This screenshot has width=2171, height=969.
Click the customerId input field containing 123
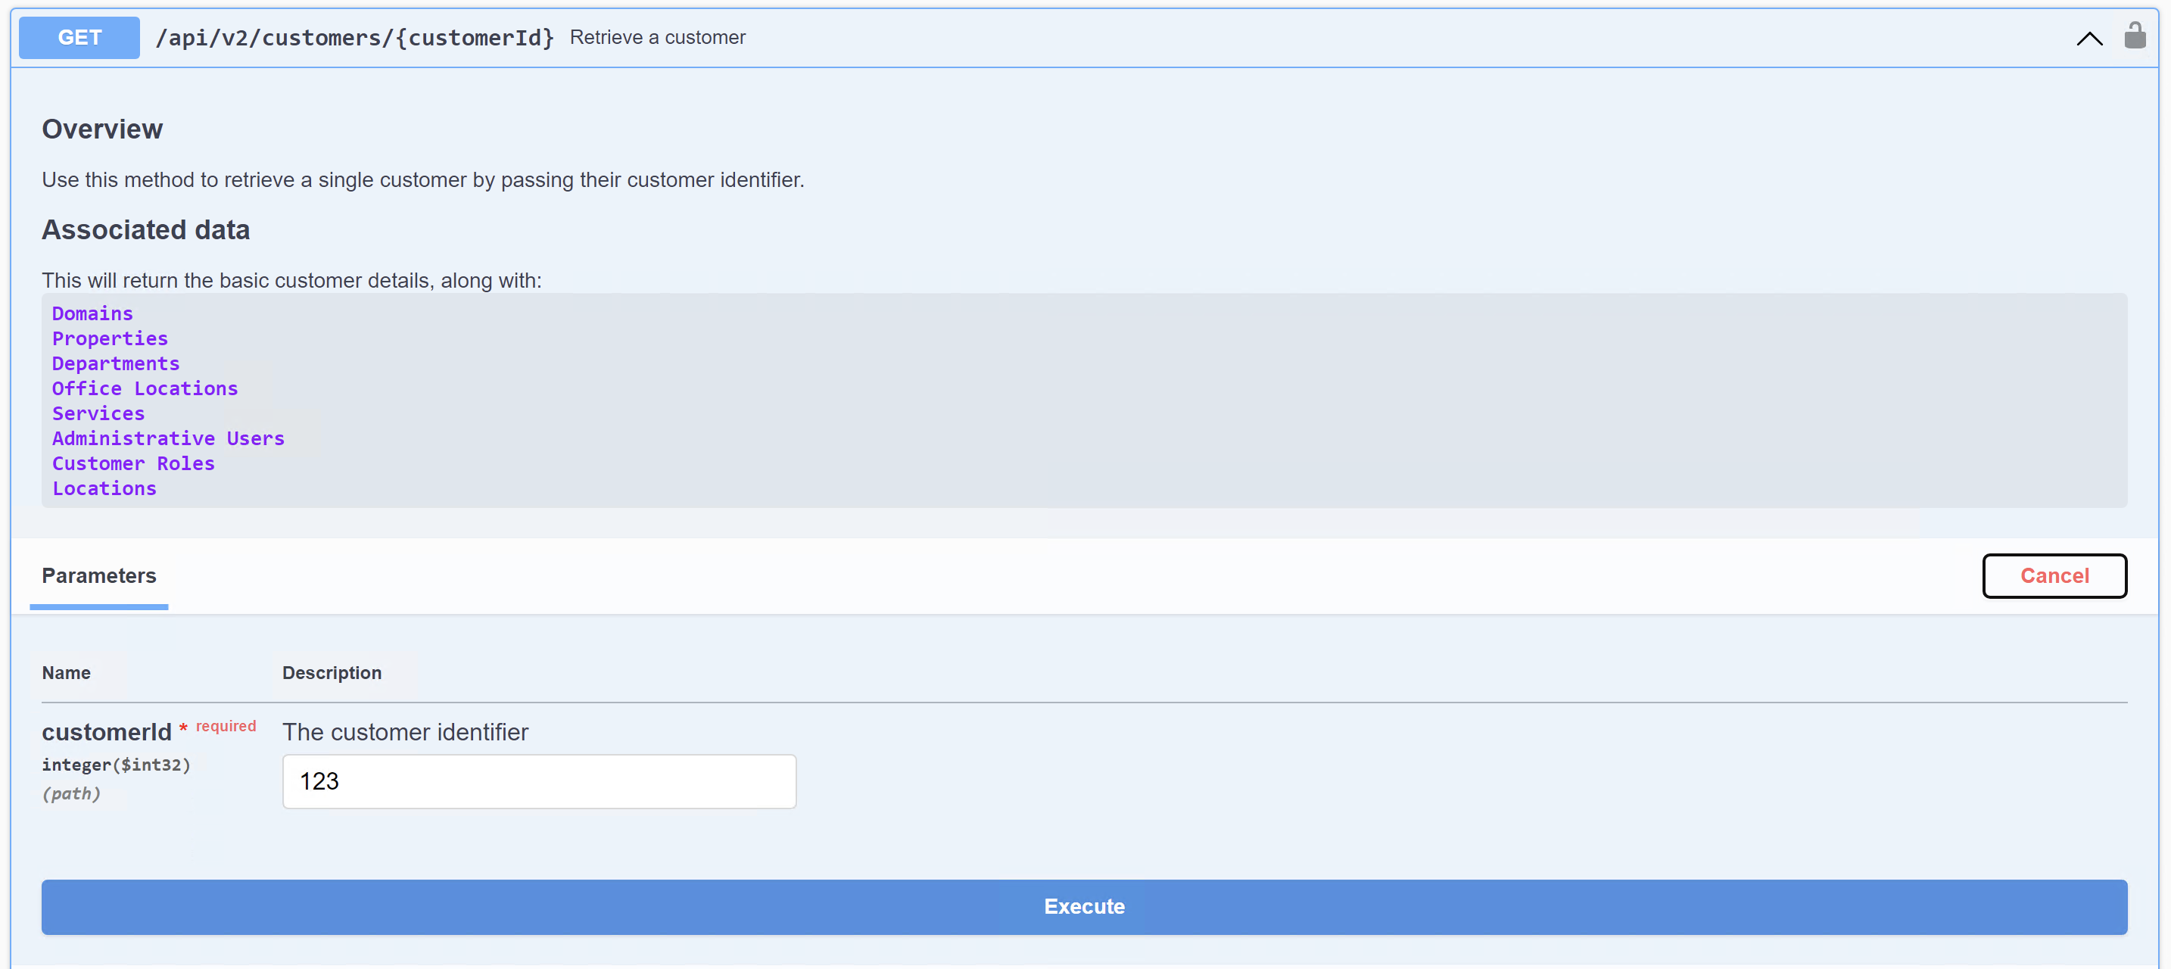tap(538, 781)
